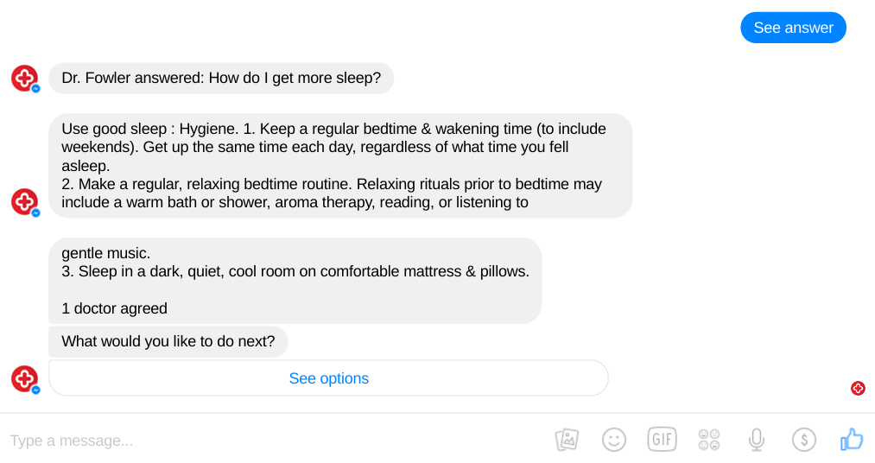Screen dimensions: 875x463
Task: Open the photo attachment icon
Action: pyautogui.click(x=567, y=440)
